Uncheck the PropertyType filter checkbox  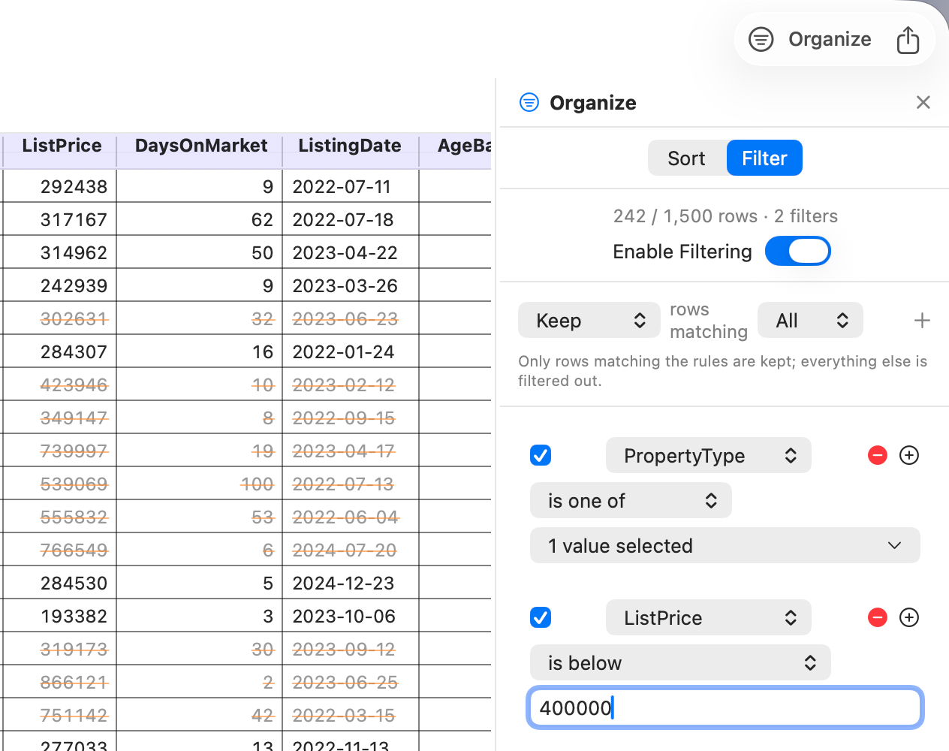pyautogui.click(x=541, y=455)
